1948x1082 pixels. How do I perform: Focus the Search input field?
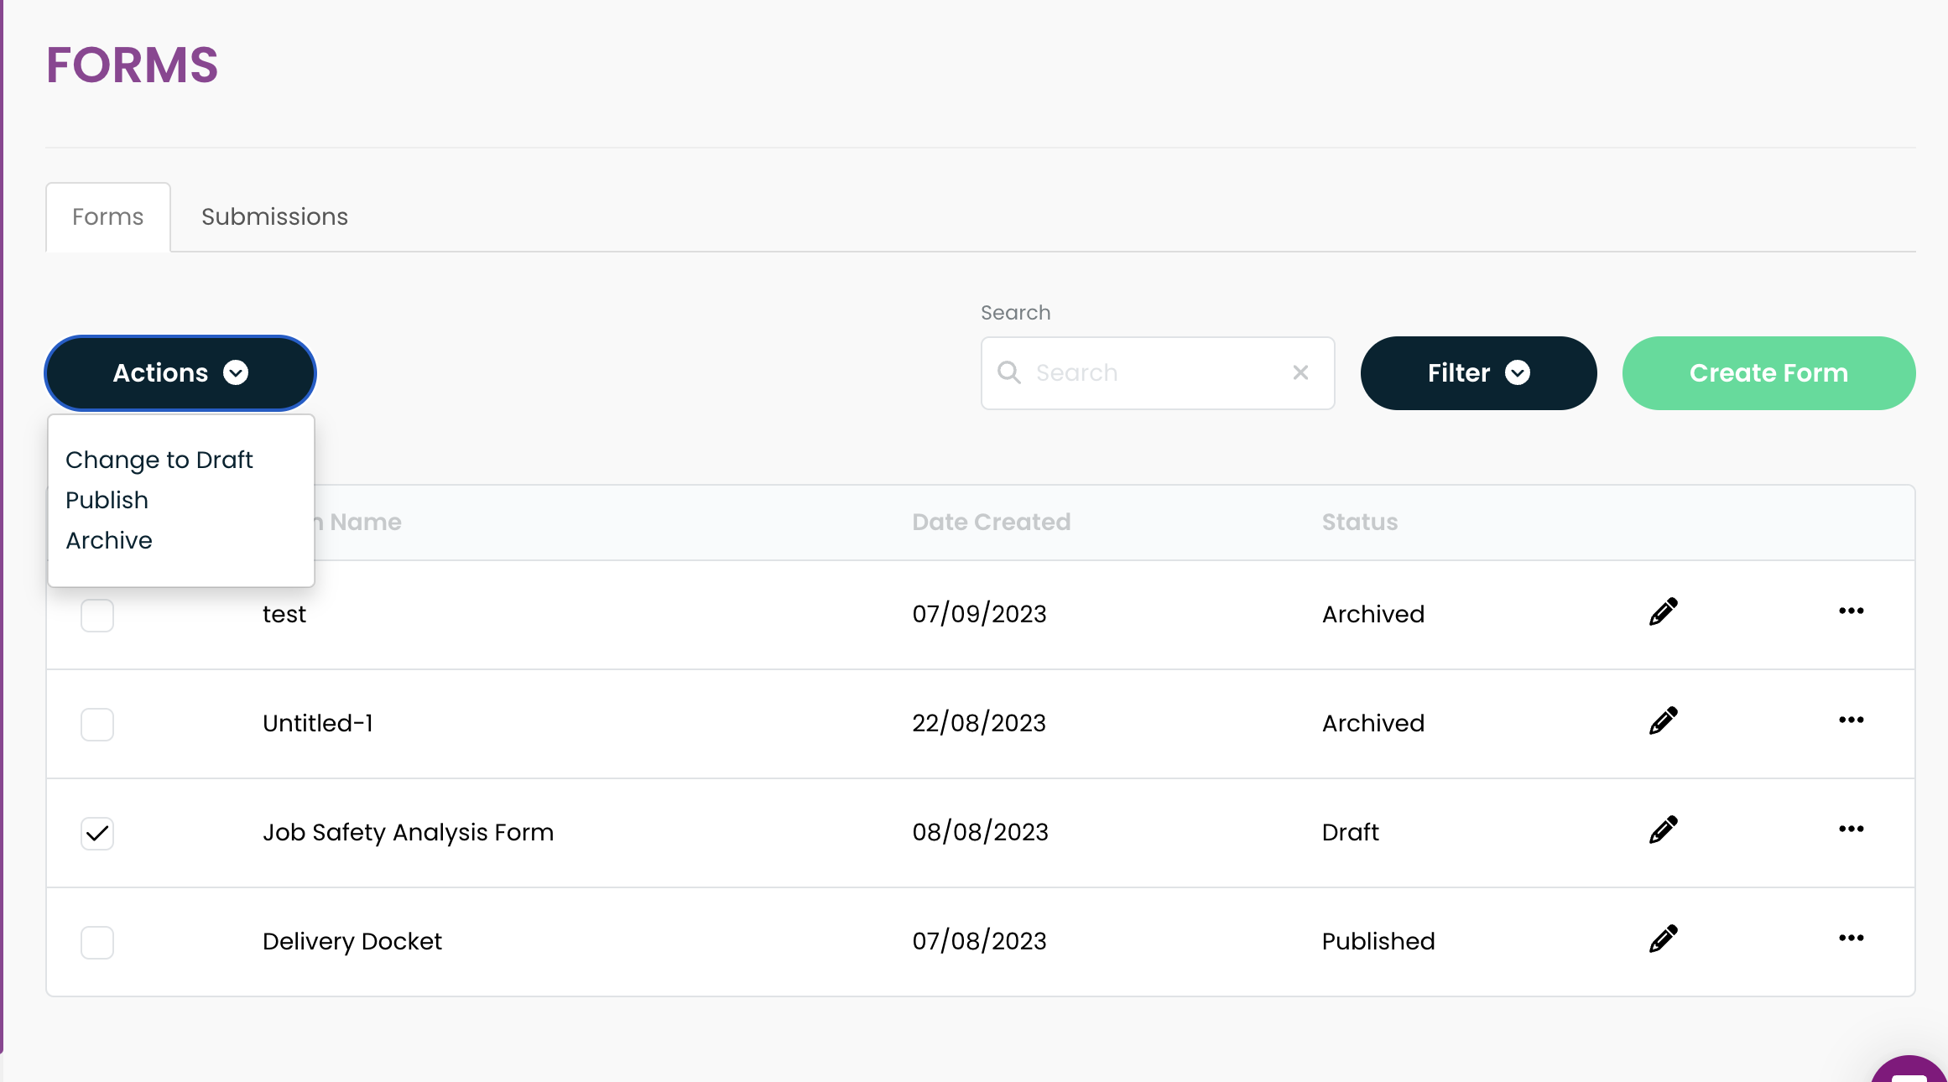coord(1158,373)
